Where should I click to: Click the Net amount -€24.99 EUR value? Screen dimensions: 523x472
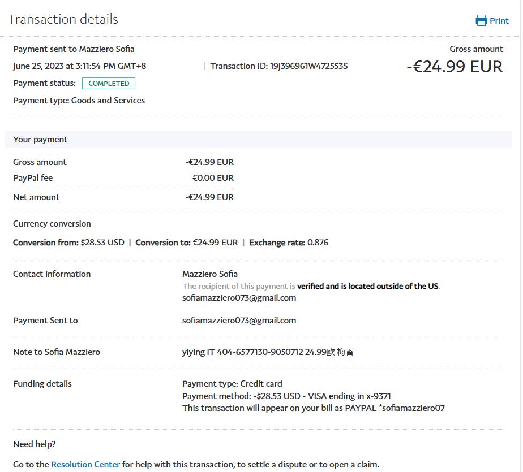(209, 197)
